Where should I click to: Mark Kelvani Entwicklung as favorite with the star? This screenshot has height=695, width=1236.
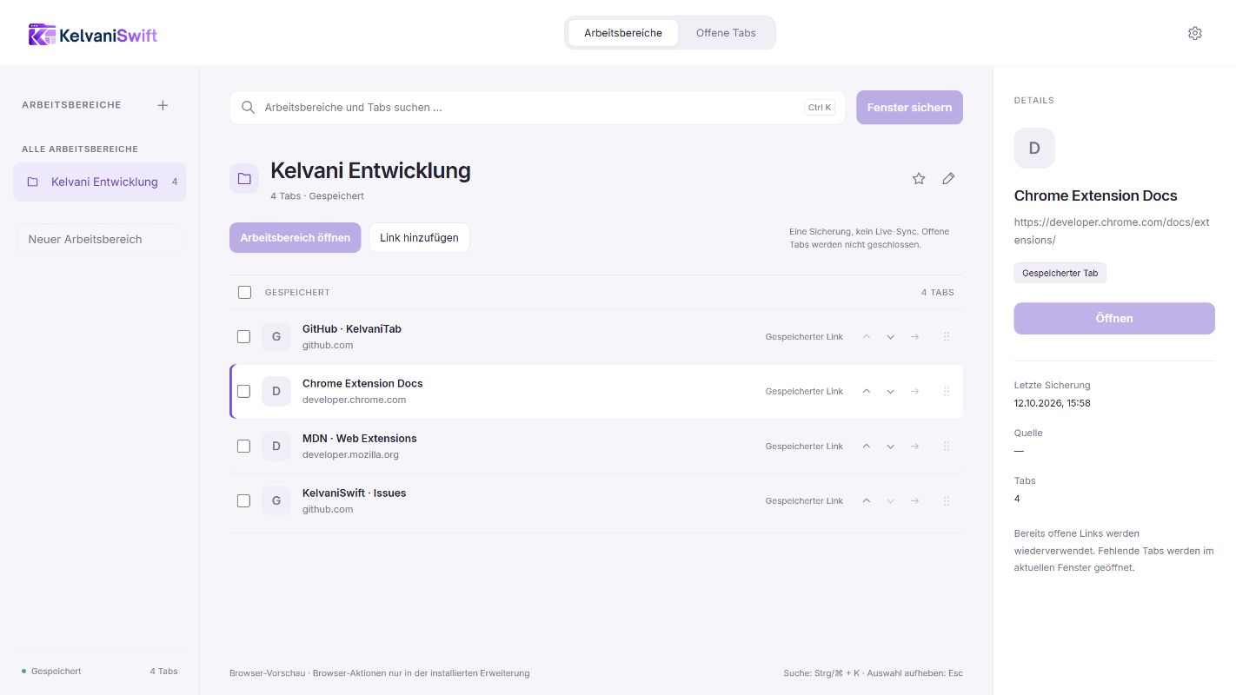pos(919,178)
